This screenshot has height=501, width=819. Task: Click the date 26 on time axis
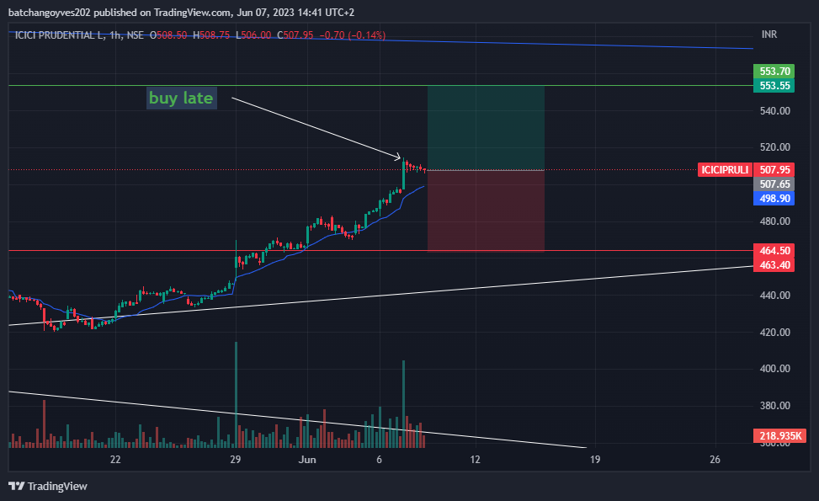pos(715,460)
